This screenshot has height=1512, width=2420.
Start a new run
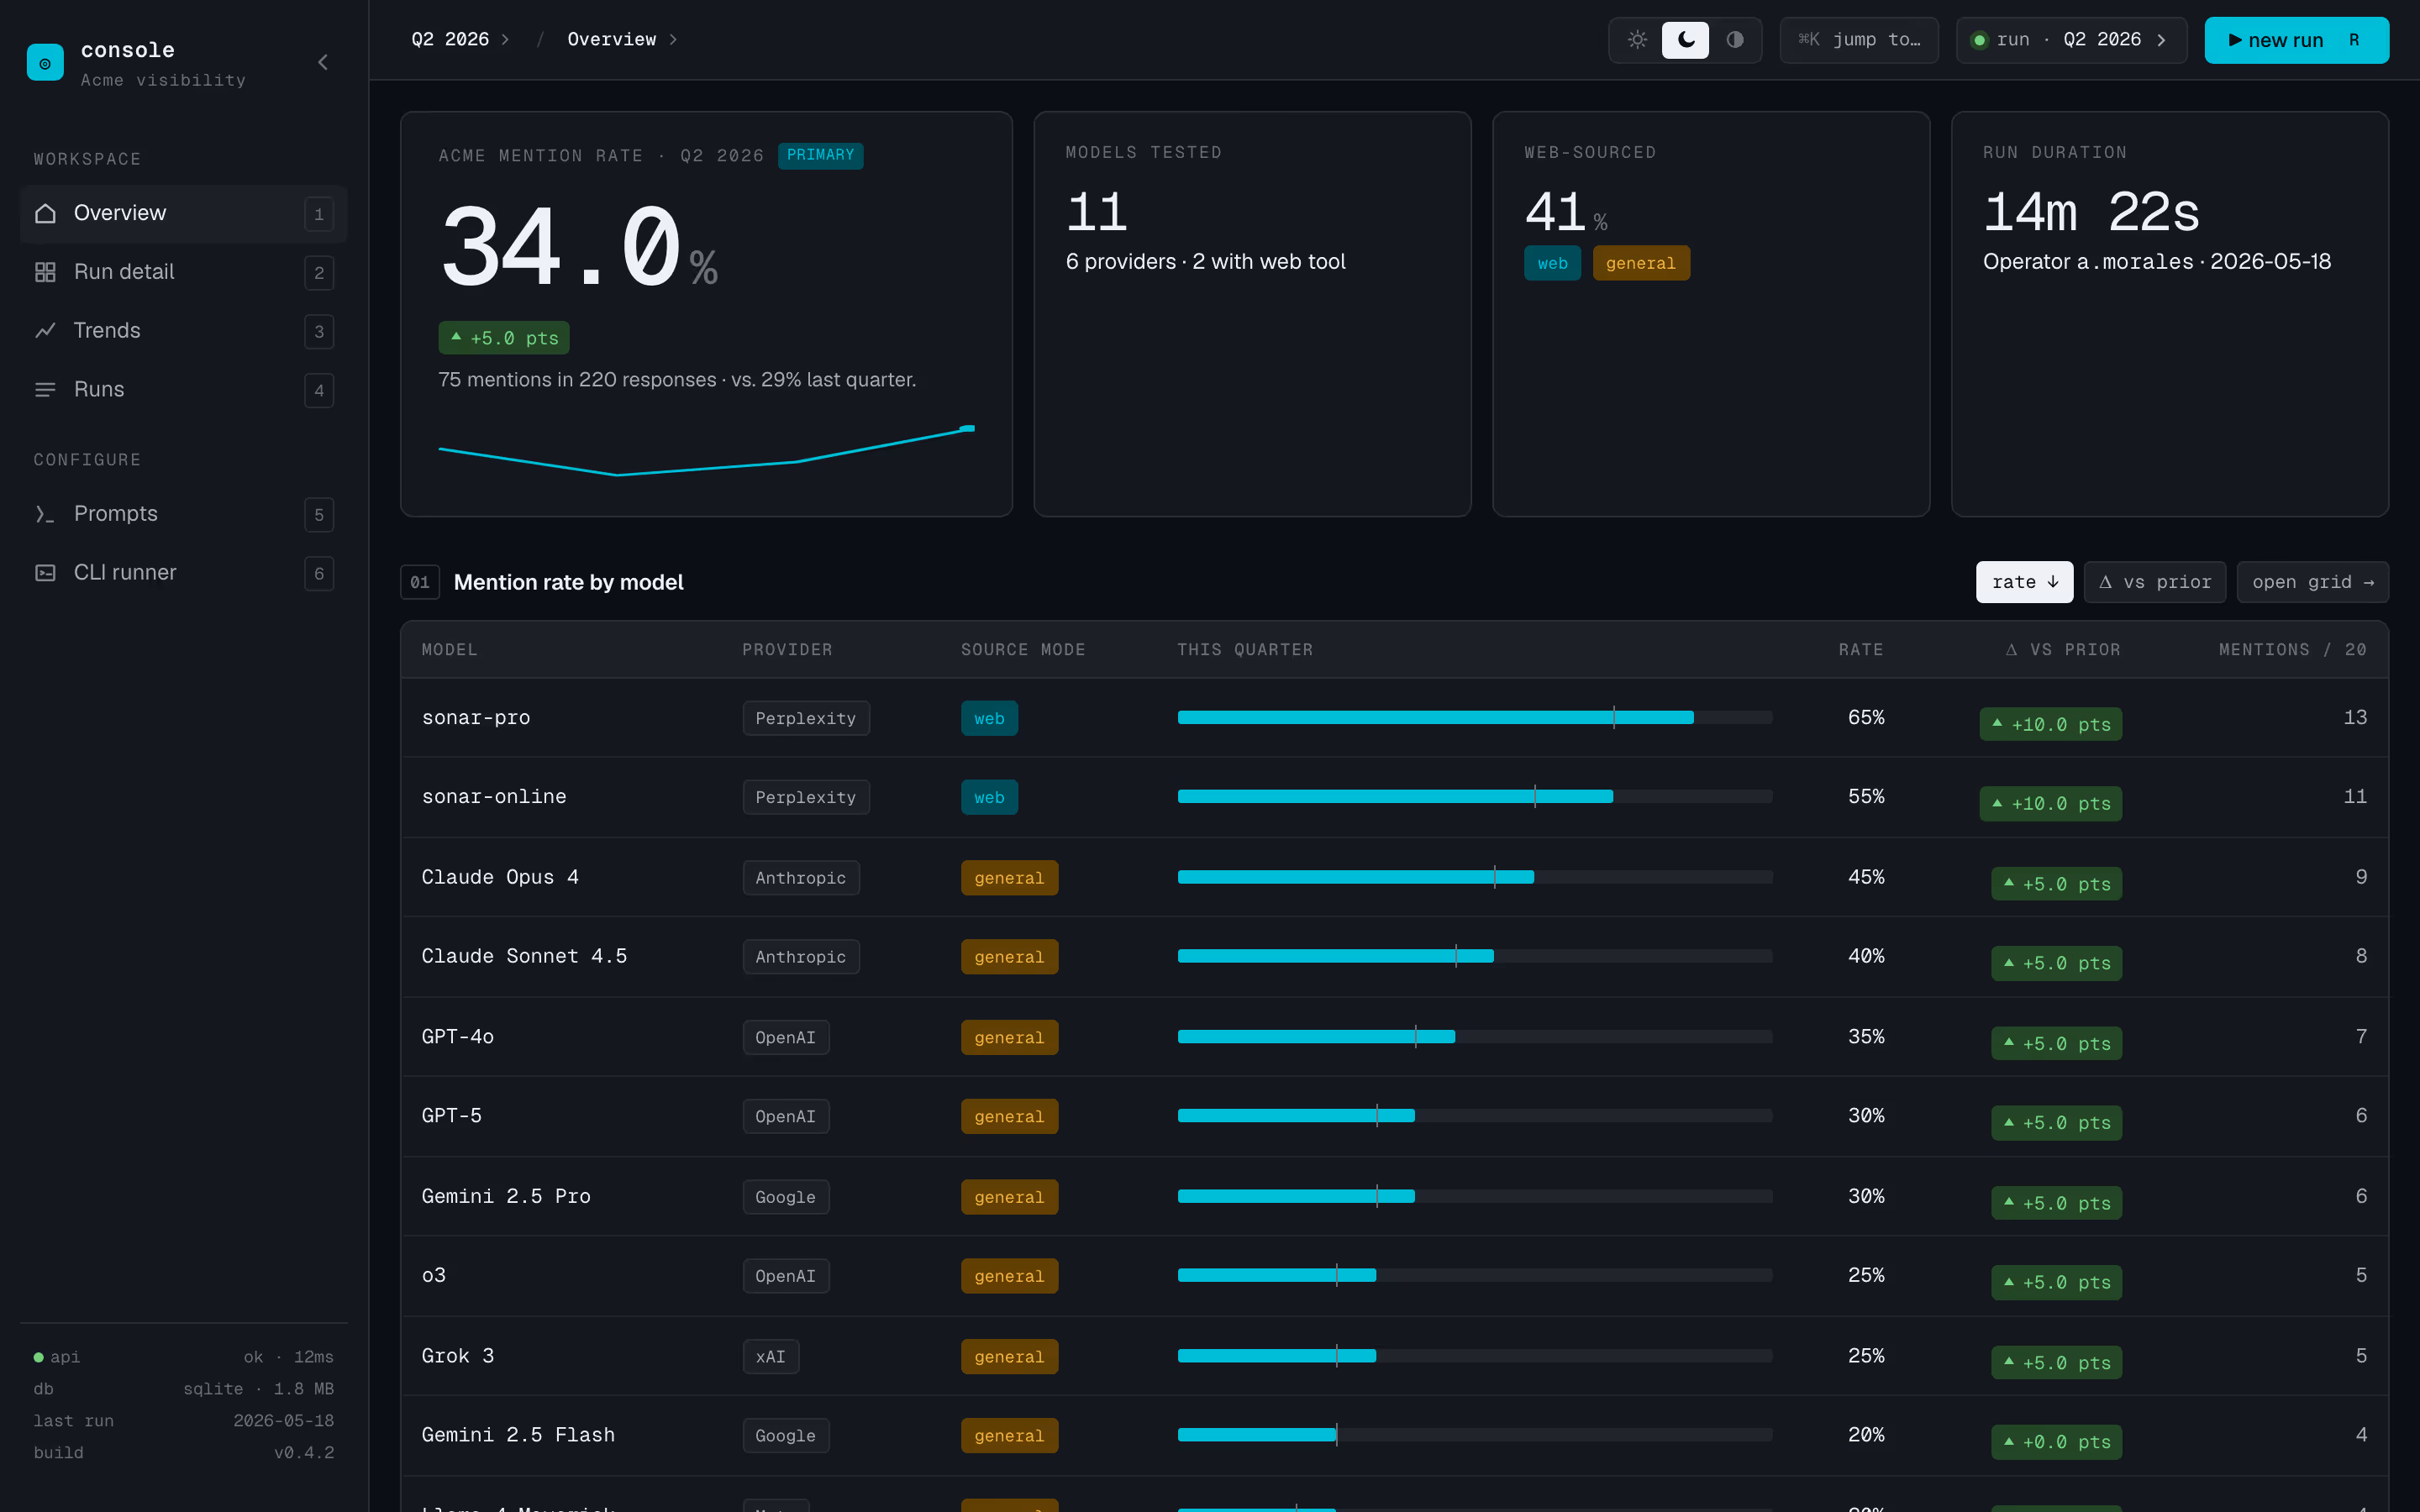pos(2296,40)
